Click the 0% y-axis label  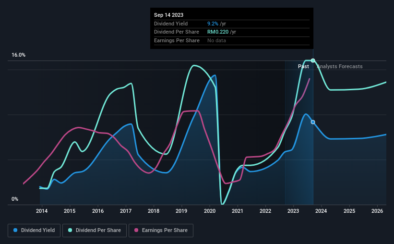[x=15, y=199]
